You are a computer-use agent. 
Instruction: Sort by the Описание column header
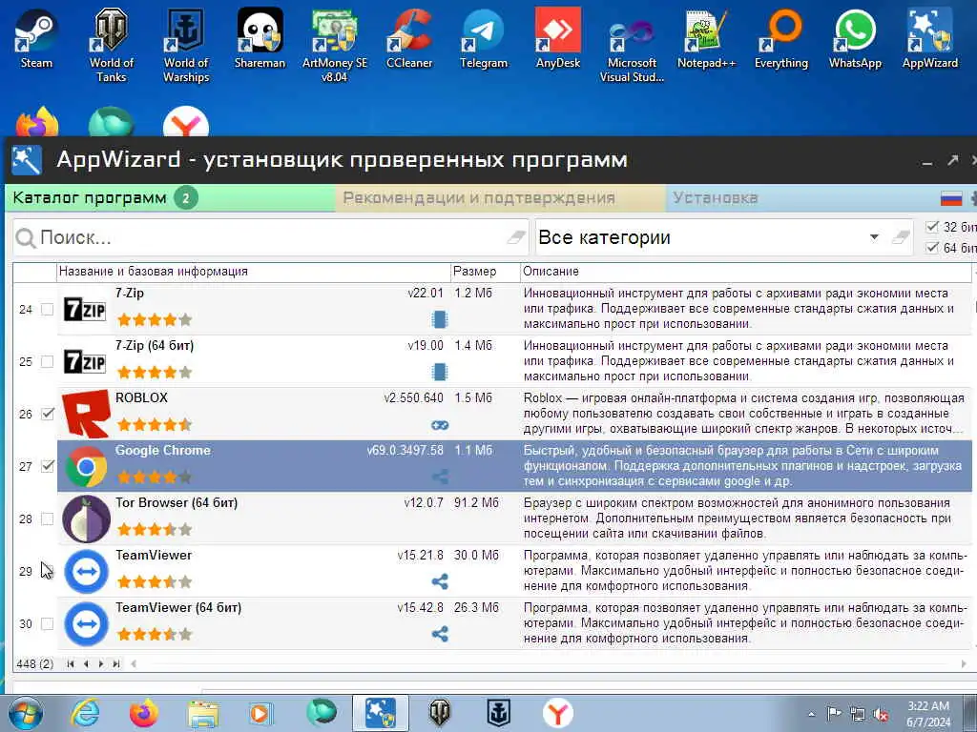coord(746,272)
